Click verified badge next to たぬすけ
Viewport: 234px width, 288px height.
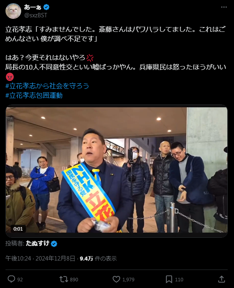pyautogui.click(x=54, y=244)
